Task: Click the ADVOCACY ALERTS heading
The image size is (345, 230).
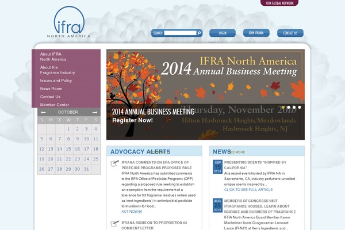Action: click(x=140, y=152)
